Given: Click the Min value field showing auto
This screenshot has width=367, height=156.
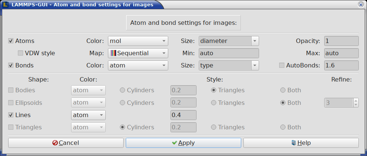Looking at the screenshot, I should coord(229,53).
